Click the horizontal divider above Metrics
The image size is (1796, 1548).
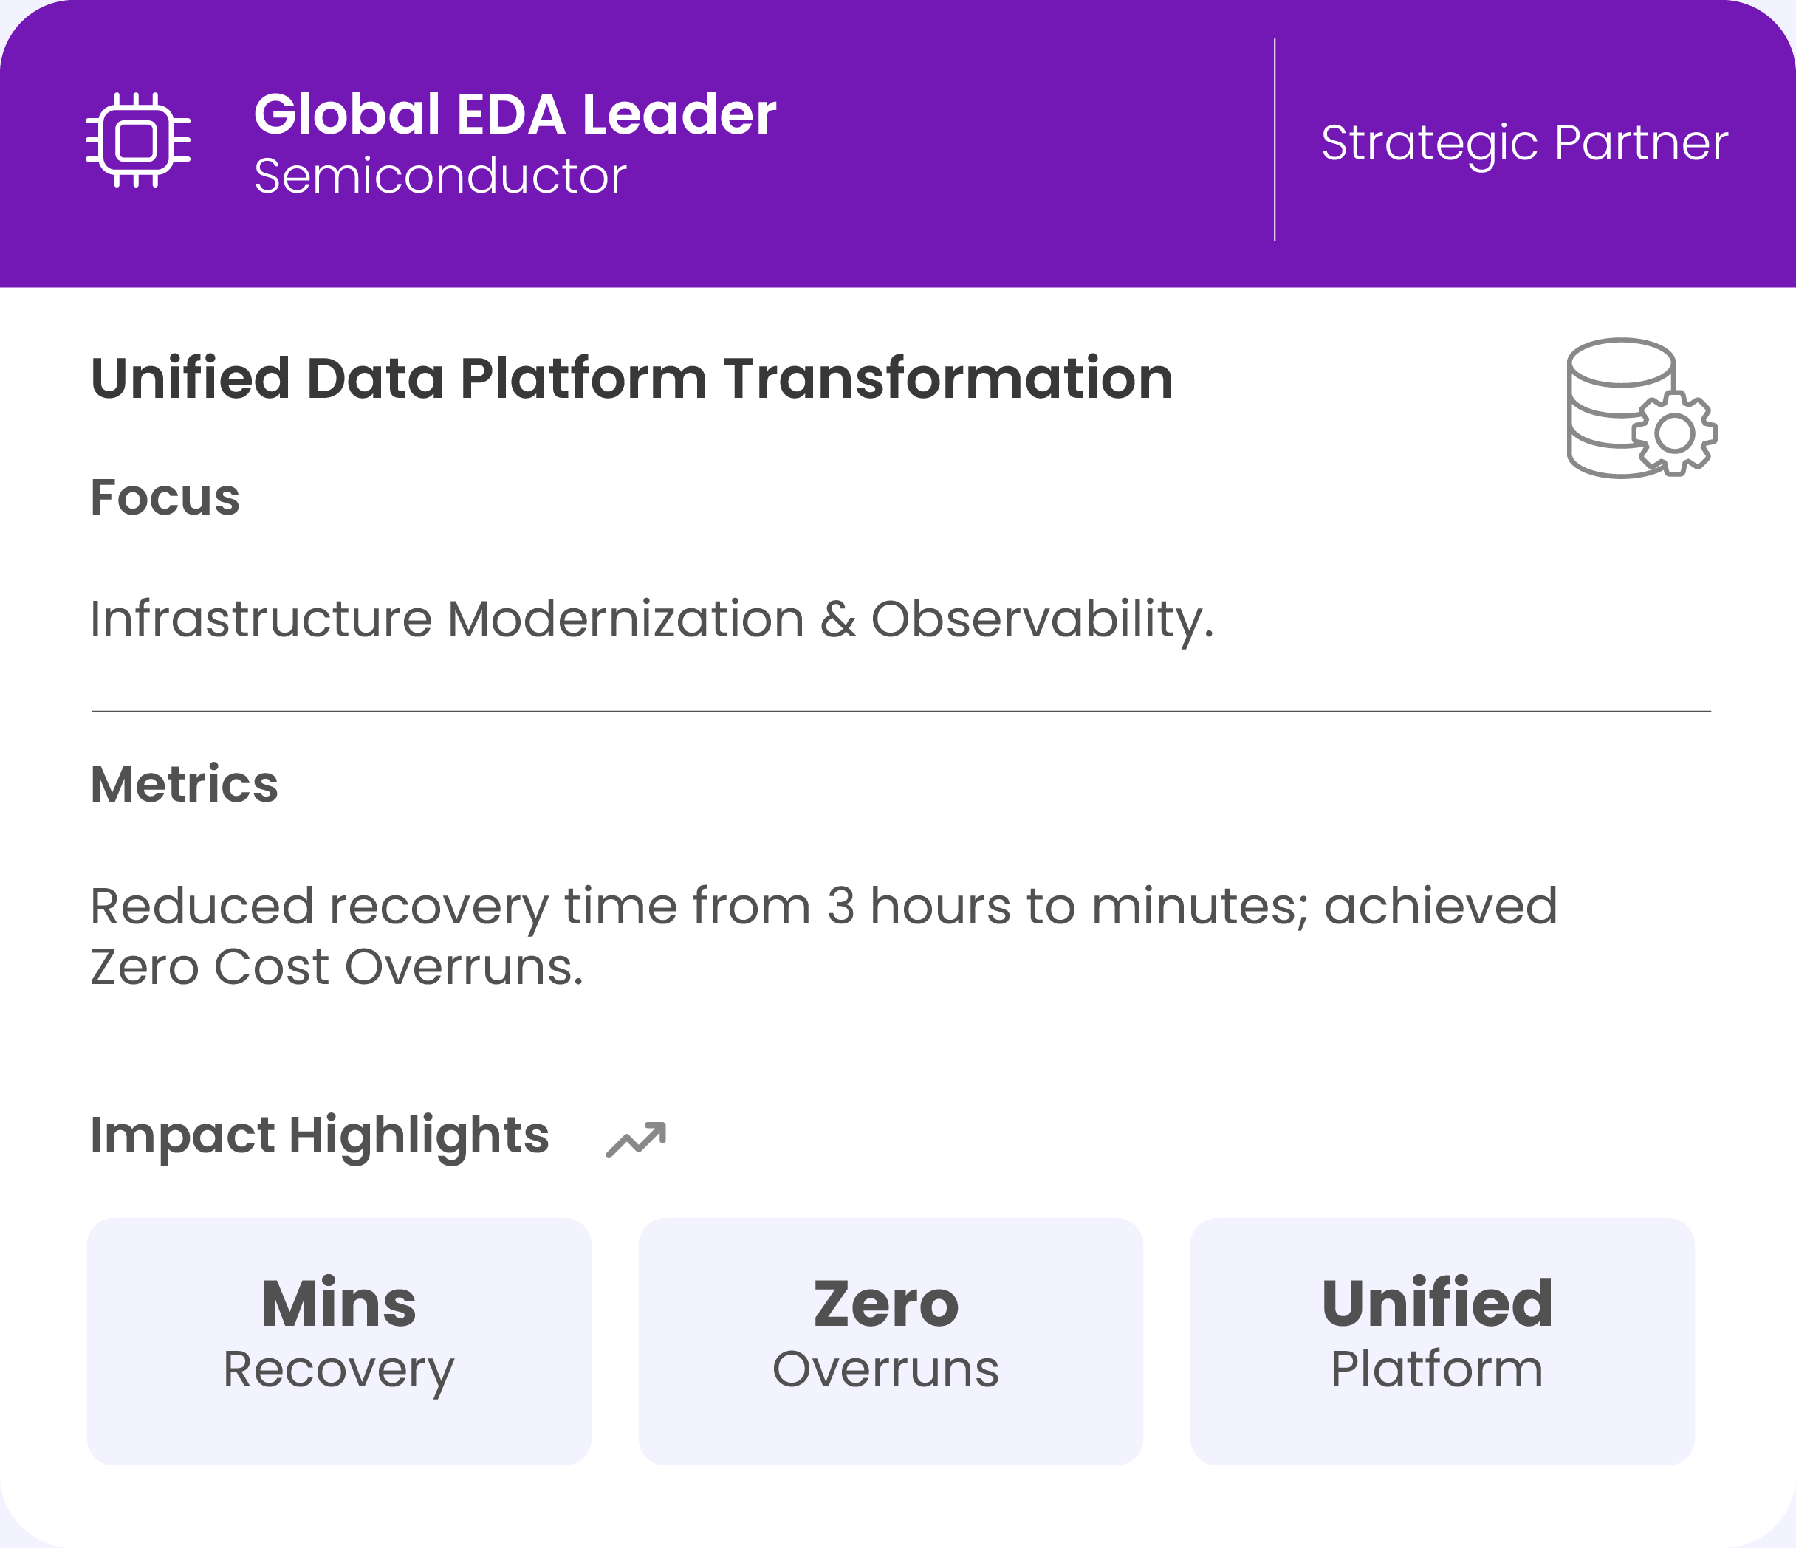pos(902,711)
